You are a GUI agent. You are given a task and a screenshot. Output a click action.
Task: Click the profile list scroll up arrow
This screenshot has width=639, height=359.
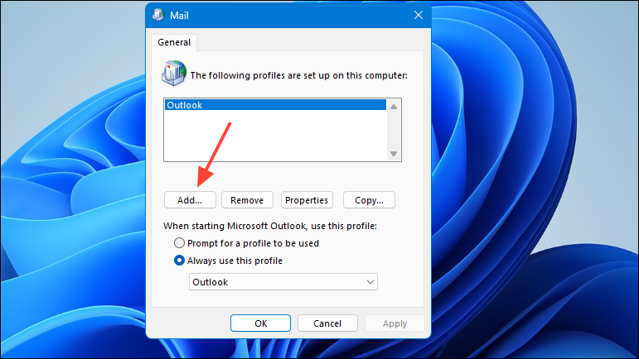393,107
